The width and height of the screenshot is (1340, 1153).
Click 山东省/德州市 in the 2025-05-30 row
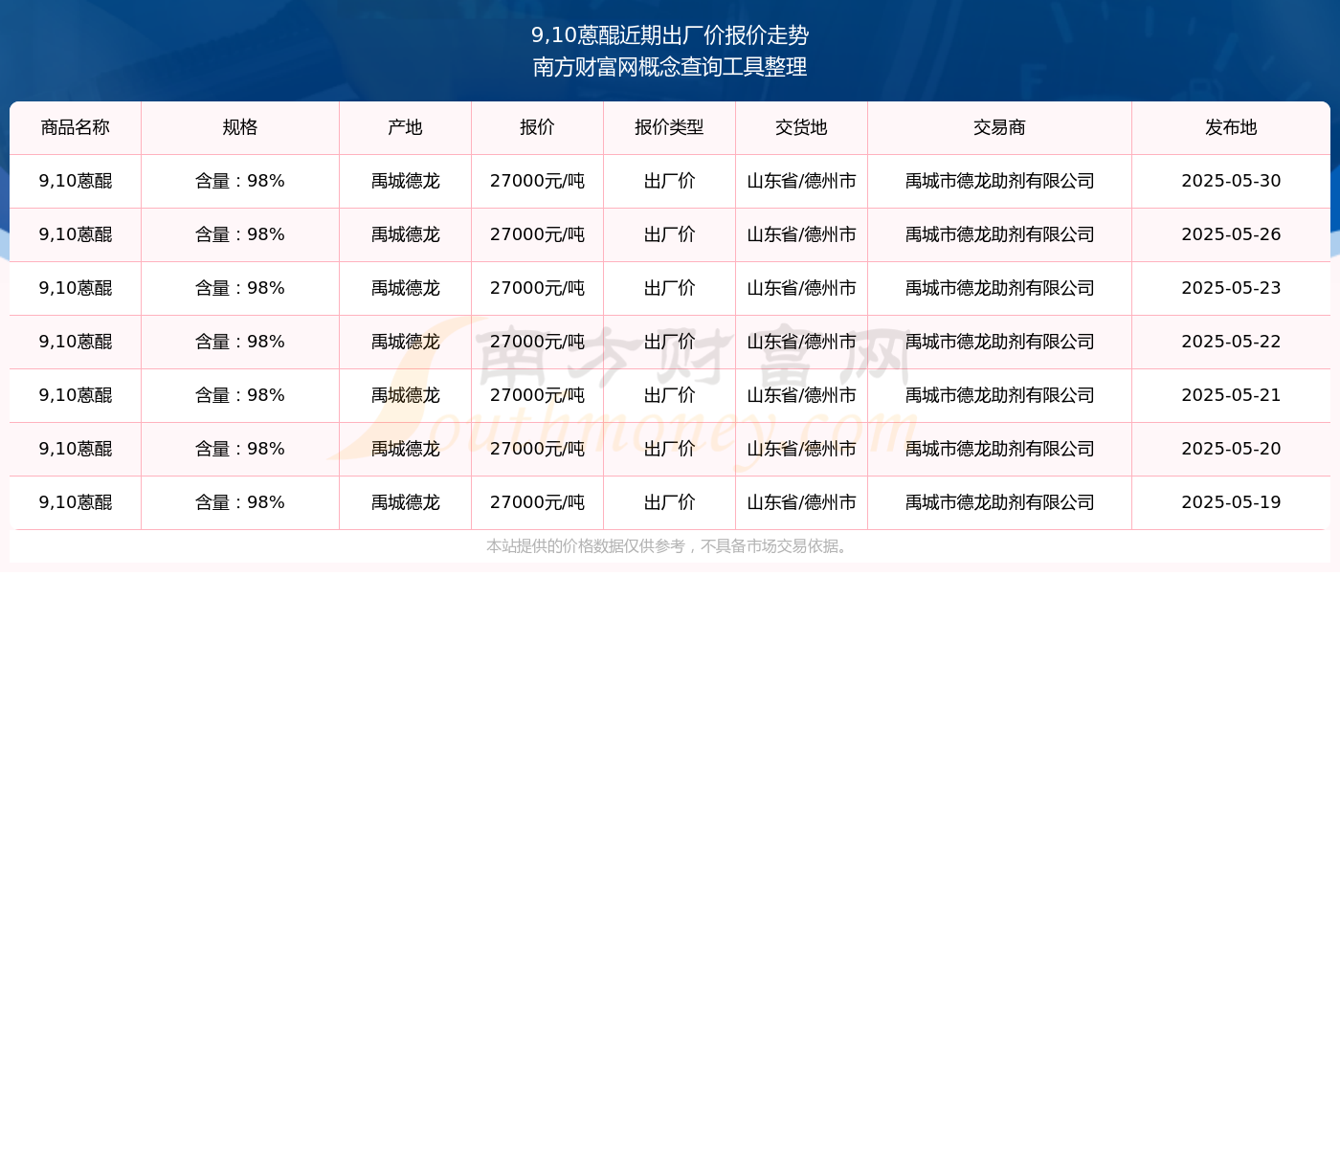(801, 181)
